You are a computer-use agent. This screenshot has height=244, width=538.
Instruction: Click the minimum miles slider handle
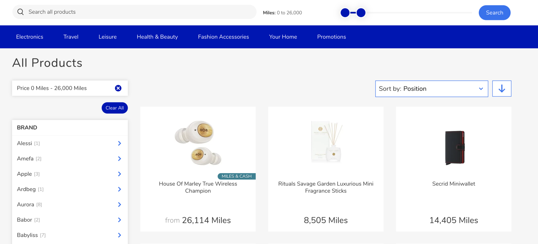coord(345,13)
